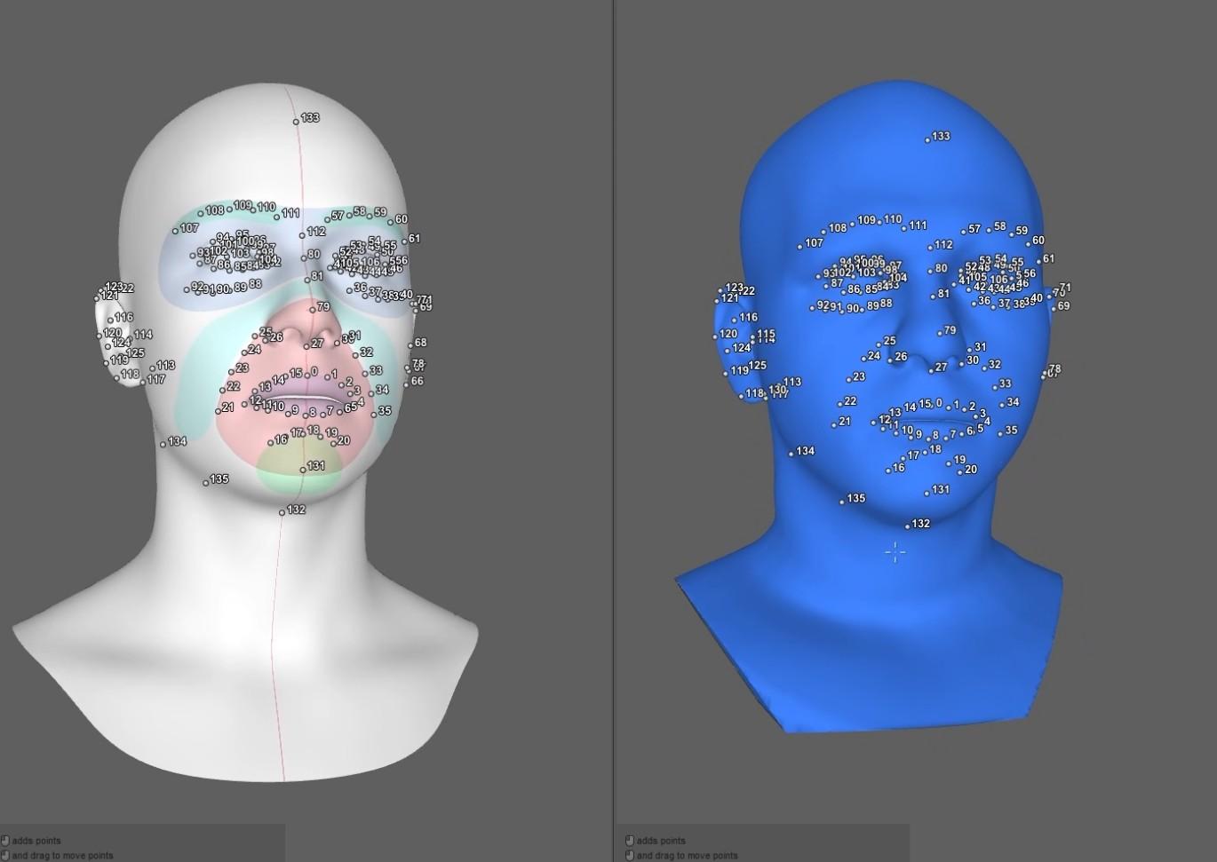This screenshot has height=862, width=1217.
Task: Click point 112 between brows on white head
Action: click(303, 235)
